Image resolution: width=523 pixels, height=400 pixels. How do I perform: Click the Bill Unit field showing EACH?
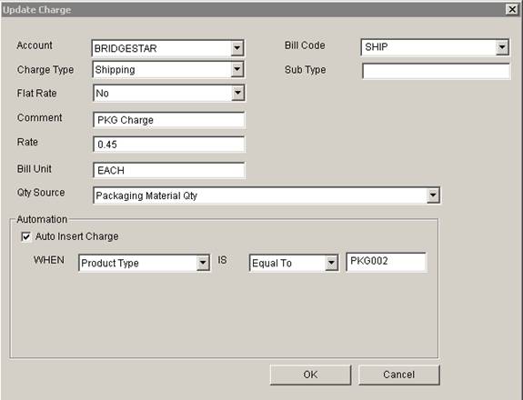point(169,170)
